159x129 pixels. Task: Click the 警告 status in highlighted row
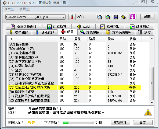132,88
